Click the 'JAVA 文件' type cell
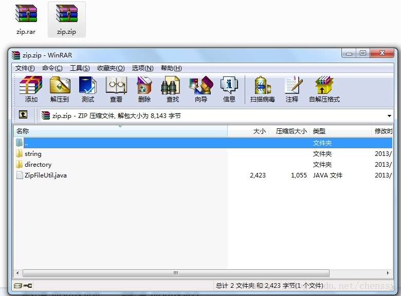The height and width of the screenshot is (296, 401). tap(327, 175)
